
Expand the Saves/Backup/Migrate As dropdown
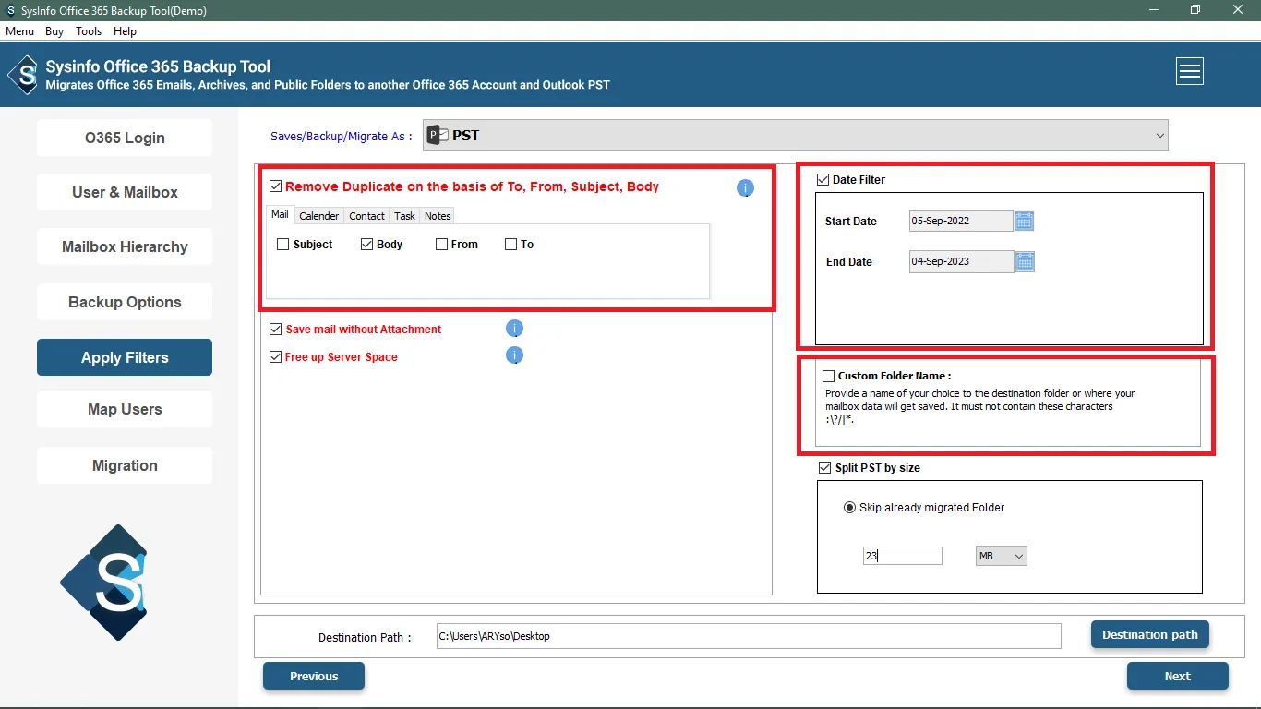pos(1159,136)
